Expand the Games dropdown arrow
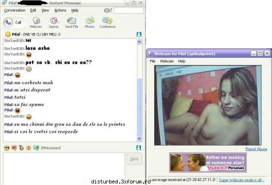This screenshot has width=272, height=185. coord(58,23)
